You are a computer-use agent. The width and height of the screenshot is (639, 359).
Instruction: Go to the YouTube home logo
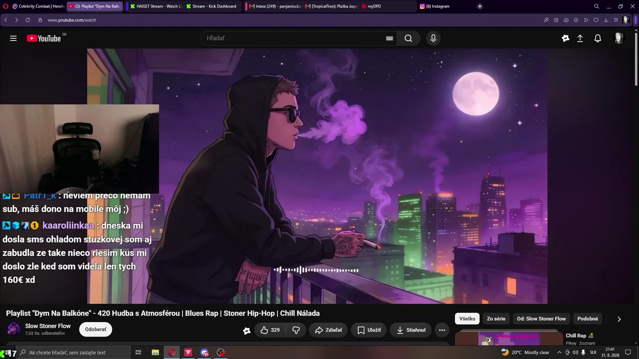click(x=44, y=38)
